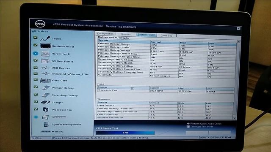This screenshot has height=152, width=271.
Task: Click the CPU Stress Test progress bar
Action: pyautogui.click(x=125, y=133)
